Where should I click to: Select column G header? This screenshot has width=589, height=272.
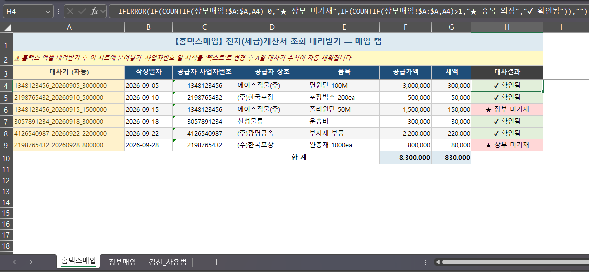(x=451, y=27)
